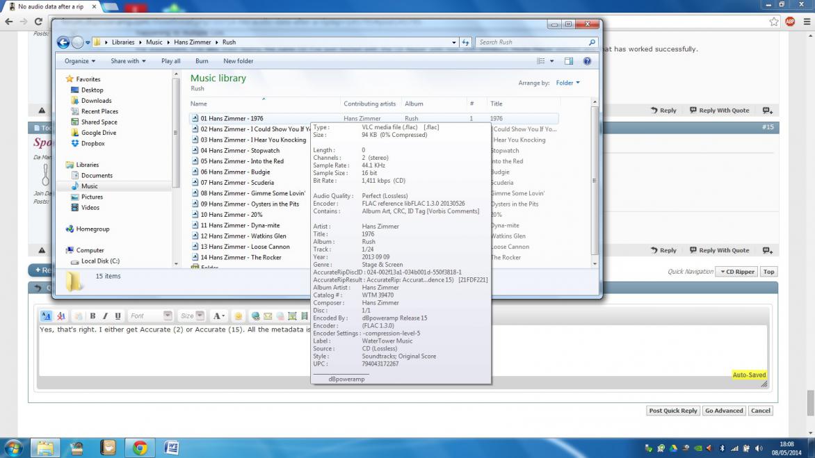Refresh the Rush folder view
This screenshot has height=458, width=815.
(x=465, y=42)
